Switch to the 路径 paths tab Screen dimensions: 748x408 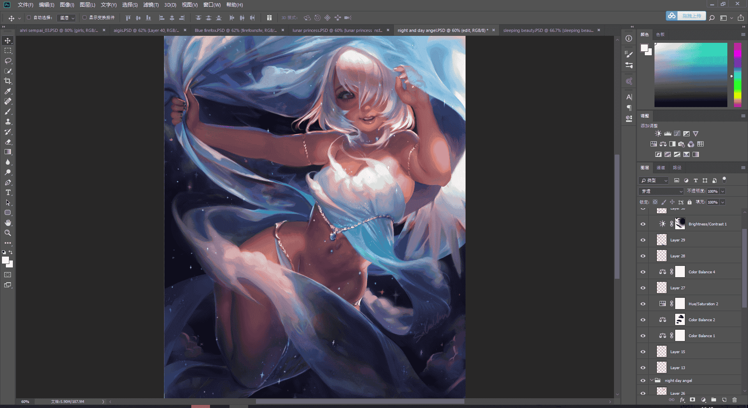coord(677,167)
